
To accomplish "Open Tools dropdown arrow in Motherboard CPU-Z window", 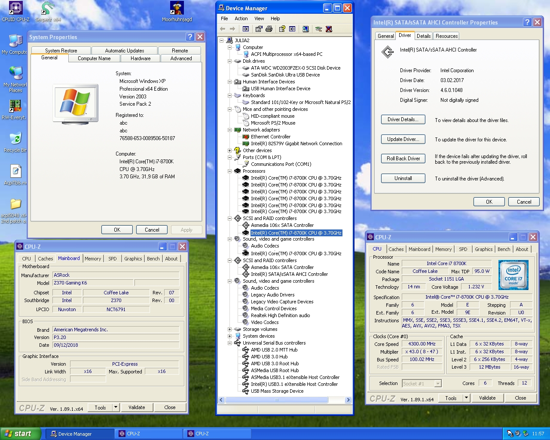I will coord(116,407).
